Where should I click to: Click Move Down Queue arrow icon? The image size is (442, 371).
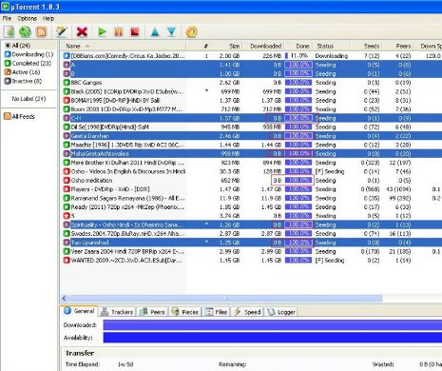171,32
